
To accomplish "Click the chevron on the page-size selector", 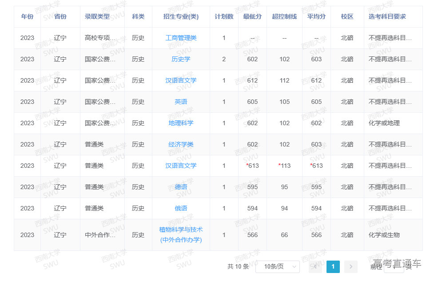I will (x=295, y=267).
